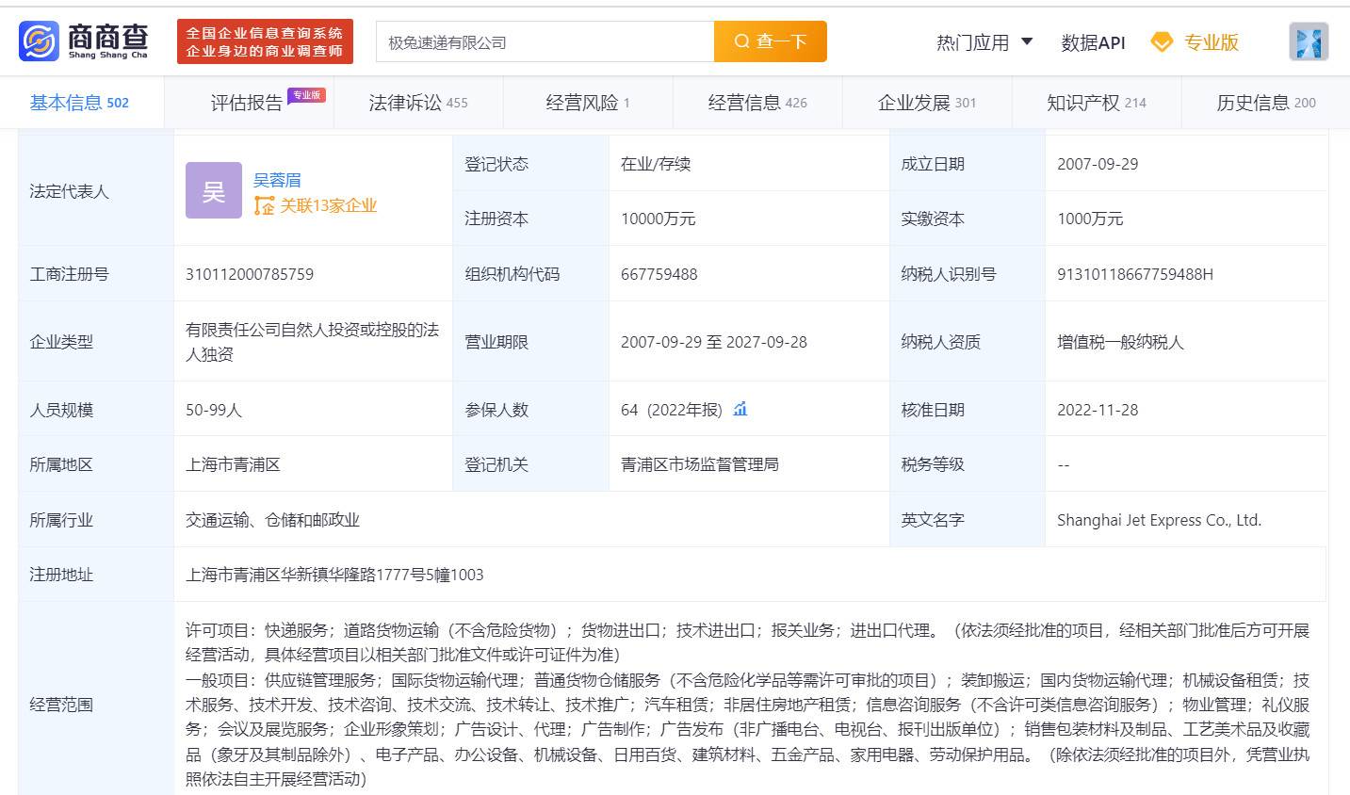The width and height of the screenshot is (1350, 795).
Task: Click the 吴 legal representative avatar
Action: 214,190
